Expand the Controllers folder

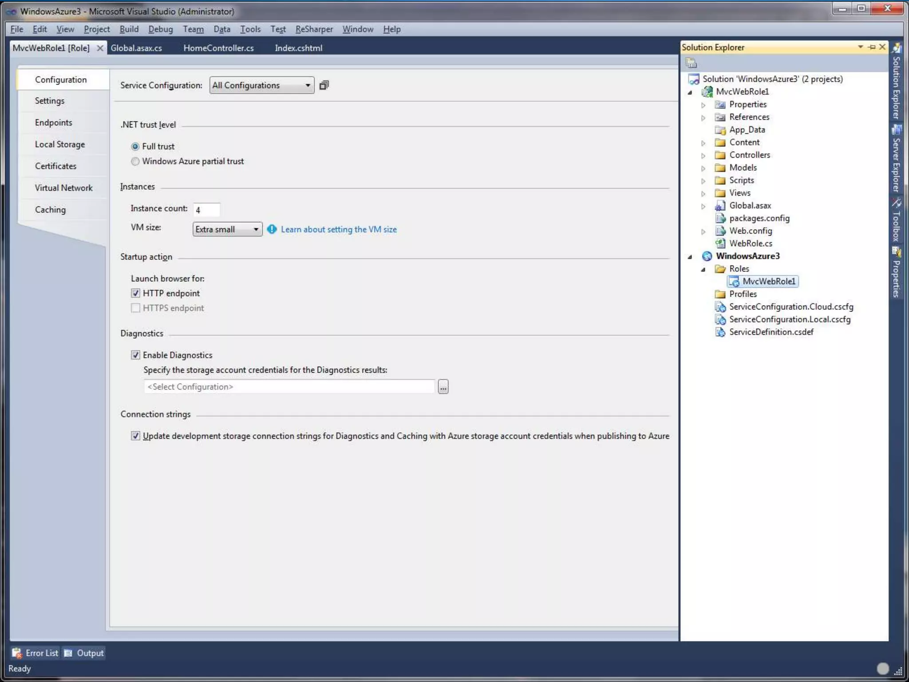pos(703,155)
